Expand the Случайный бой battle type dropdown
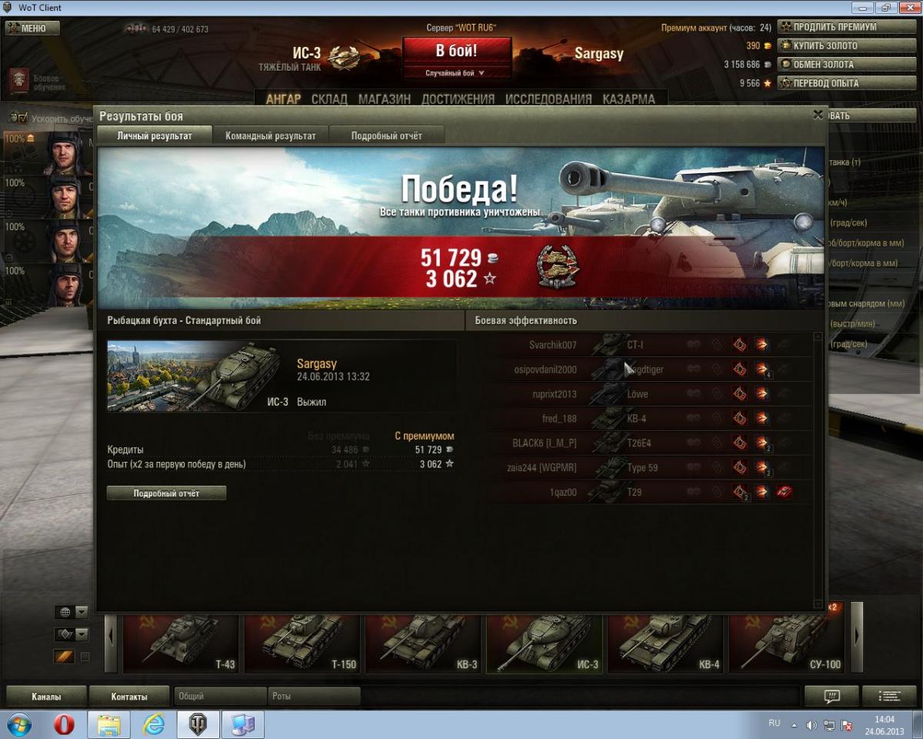 [x=455, y=73]
